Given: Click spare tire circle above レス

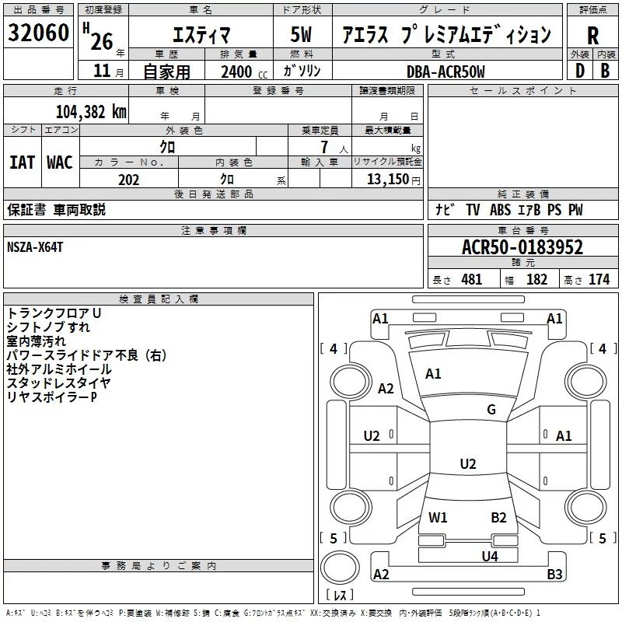Looking at the screenshot, I should click(x=340, y=568).
